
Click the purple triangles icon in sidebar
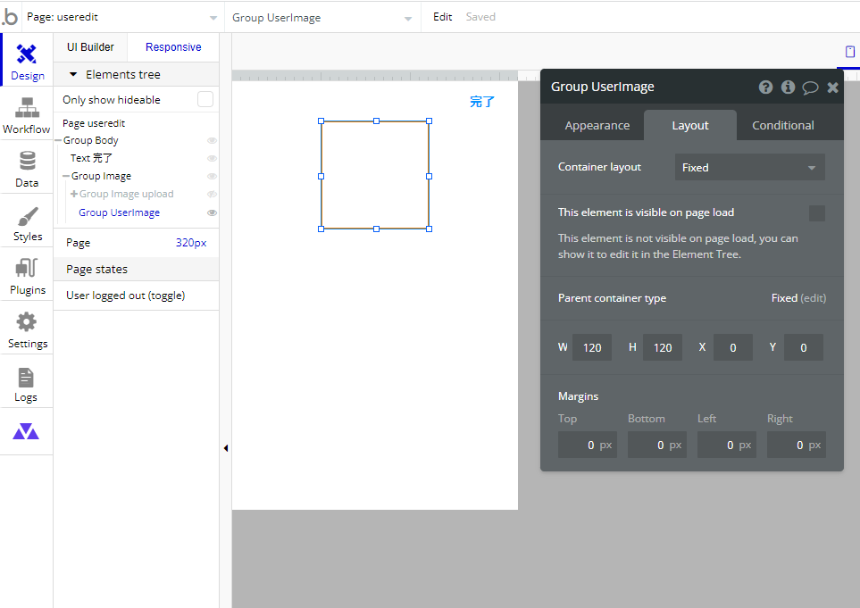coord(26,431)
